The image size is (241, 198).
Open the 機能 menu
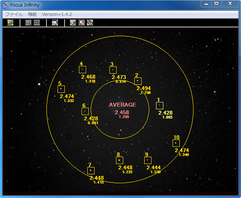33,14
